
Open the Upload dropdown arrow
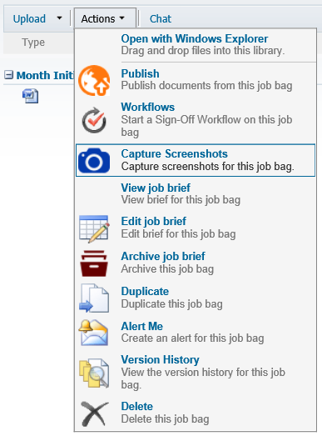(x=59, y=18)
